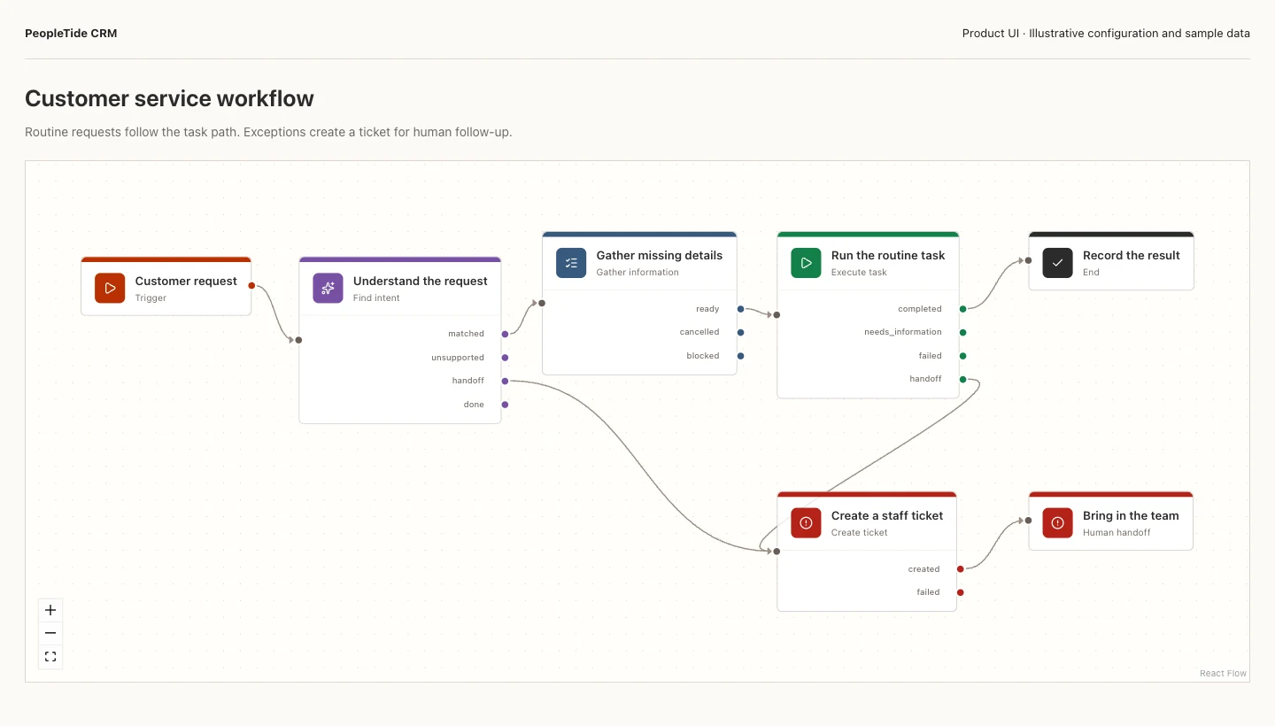Fit the workflow to view
The height and width of the screenshot is (726, 1275).
click(50, 657)
